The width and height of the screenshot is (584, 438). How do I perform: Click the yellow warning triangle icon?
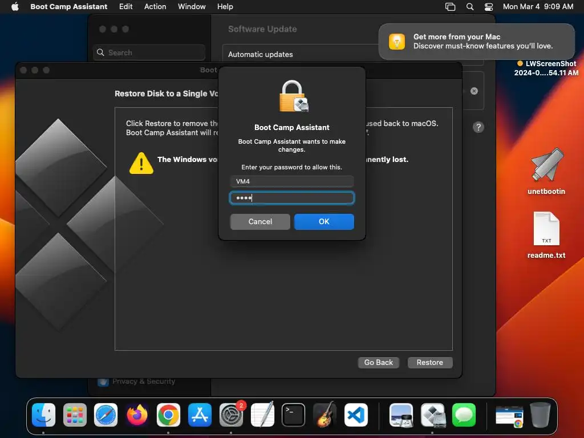pos(141,164)
